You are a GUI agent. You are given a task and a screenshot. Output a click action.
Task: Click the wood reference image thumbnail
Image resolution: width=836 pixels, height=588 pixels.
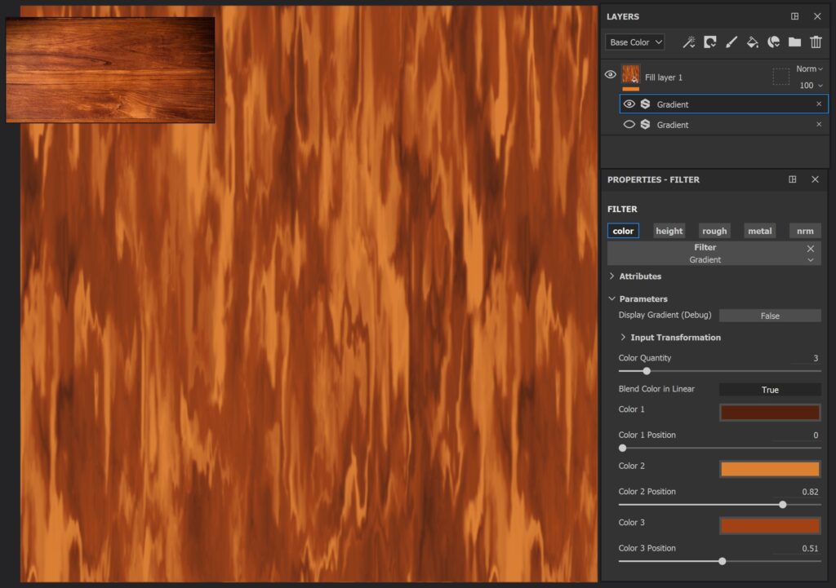[110, 70]
